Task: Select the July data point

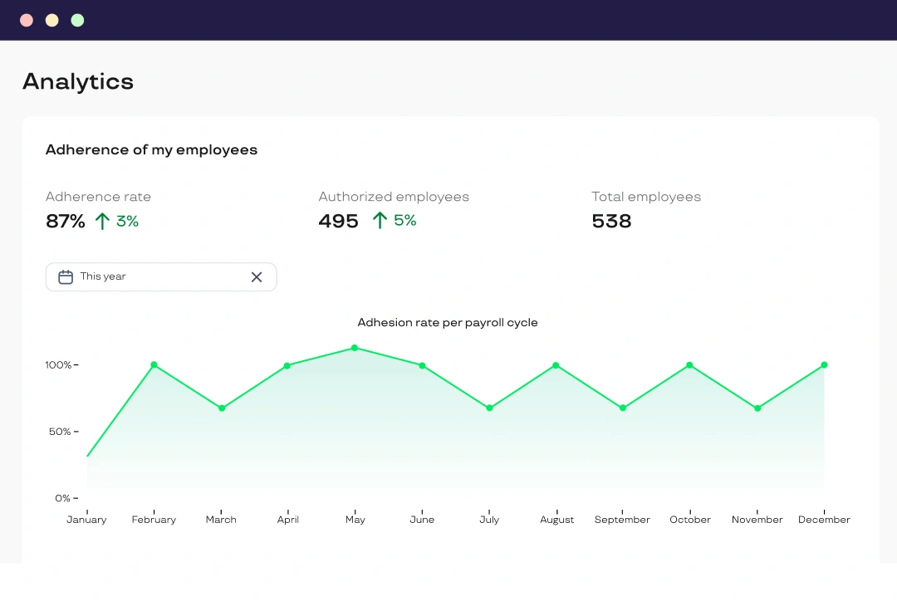Action: 489,408
